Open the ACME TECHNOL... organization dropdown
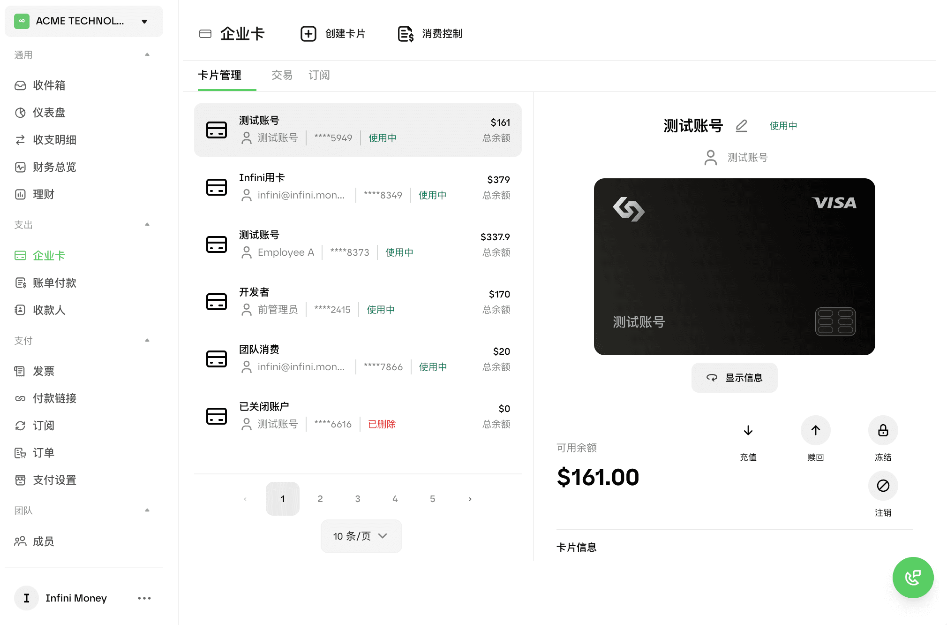The height and width of the screenshot is (625, 947). click(84, 21)
